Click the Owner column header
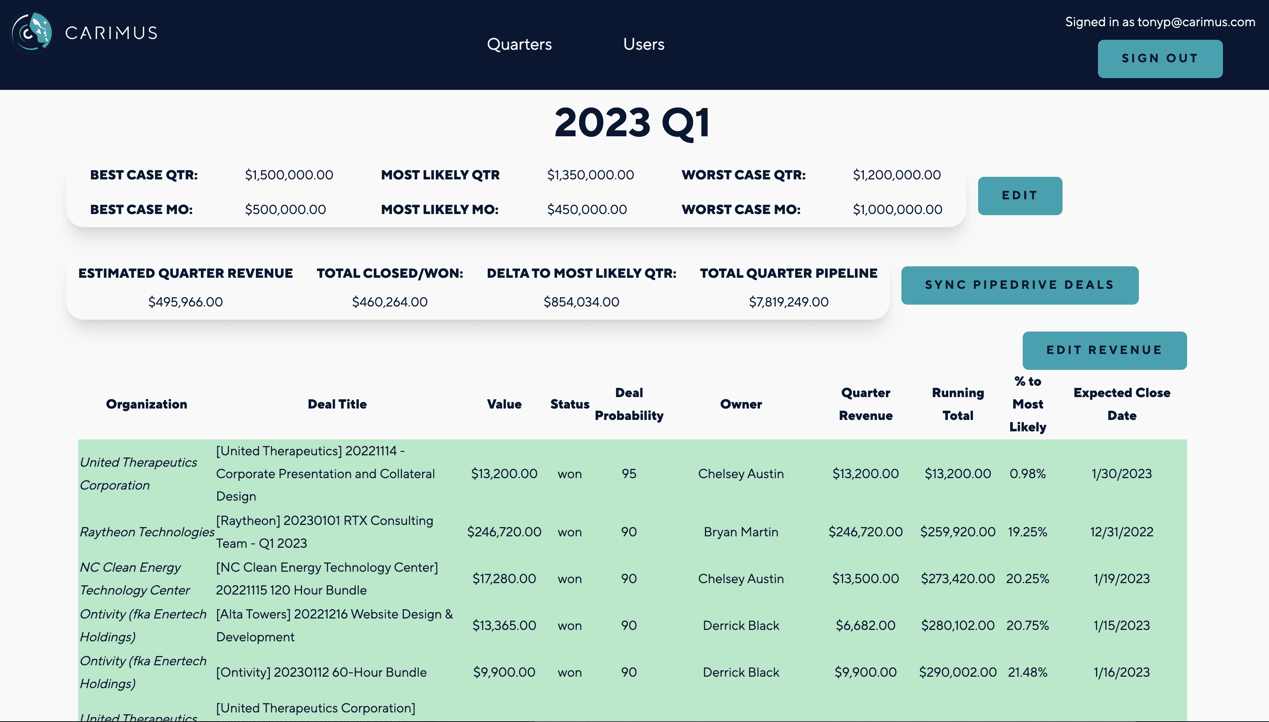Screen dimensions: 1269x722 click(x=741, y=404)
